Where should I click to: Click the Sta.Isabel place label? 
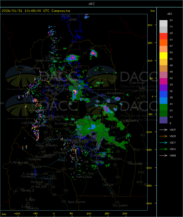120,205
